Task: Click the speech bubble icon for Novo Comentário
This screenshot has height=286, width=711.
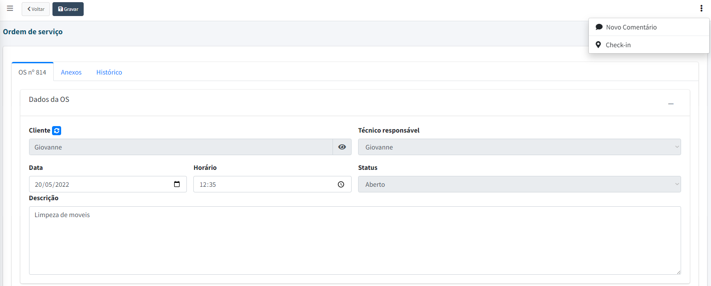Action: [599, 27]
